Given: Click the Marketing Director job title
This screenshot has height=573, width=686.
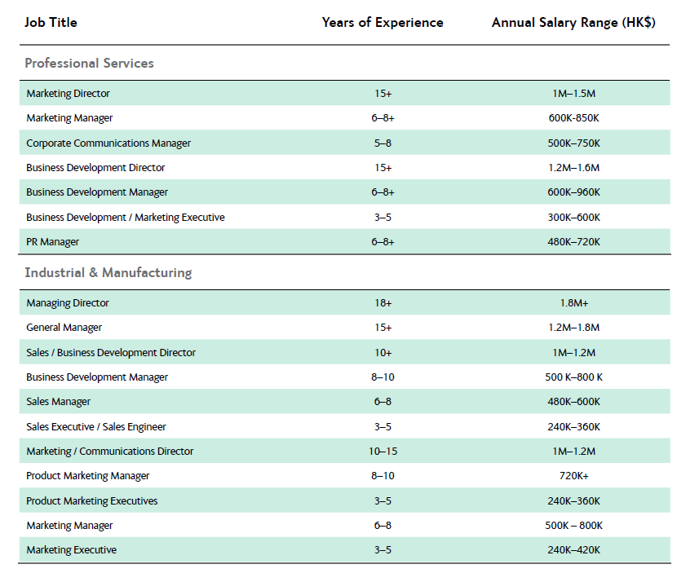Looking at the screenshot, I should pyautogui.click(x=68, y=93).
